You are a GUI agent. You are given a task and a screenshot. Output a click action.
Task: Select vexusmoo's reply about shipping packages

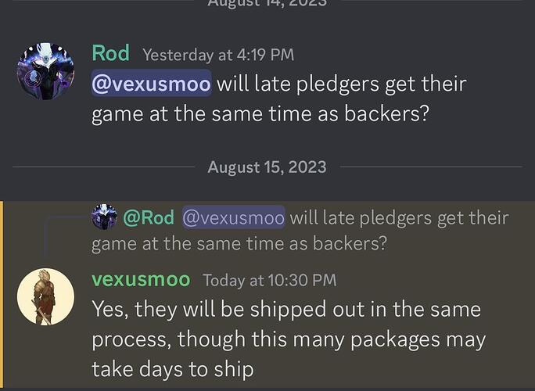(289, 339)
